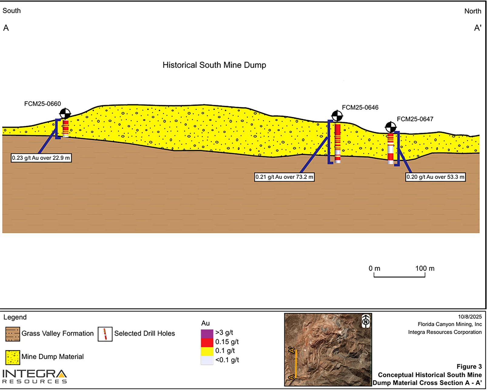Viewport: 487px width, 391px height.
Task: Click the orange A-A' section line on inset
Action: (x=295, y=364)
